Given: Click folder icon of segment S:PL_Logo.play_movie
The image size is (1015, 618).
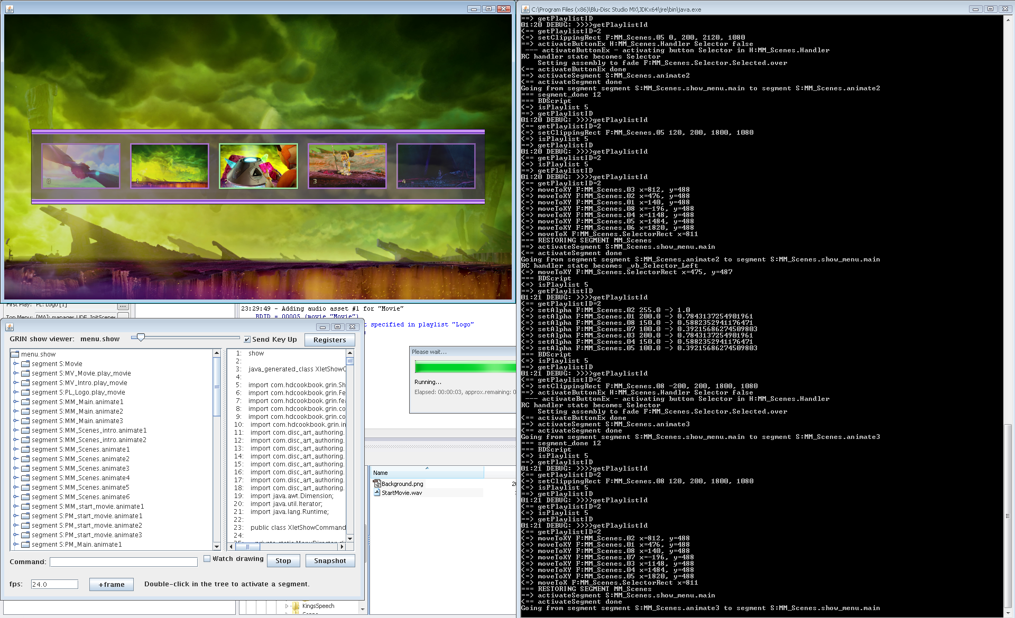Looking at the screenshot, I should 25,392.
